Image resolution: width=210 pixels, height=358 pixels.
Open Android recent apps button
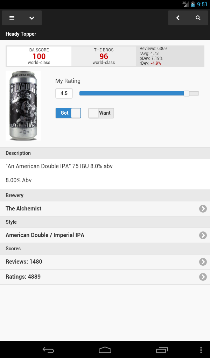coord(162,350)
